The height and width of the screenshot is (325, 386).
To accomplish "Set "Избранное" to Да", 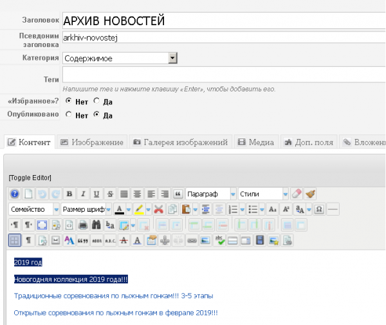I will [96, 101].
